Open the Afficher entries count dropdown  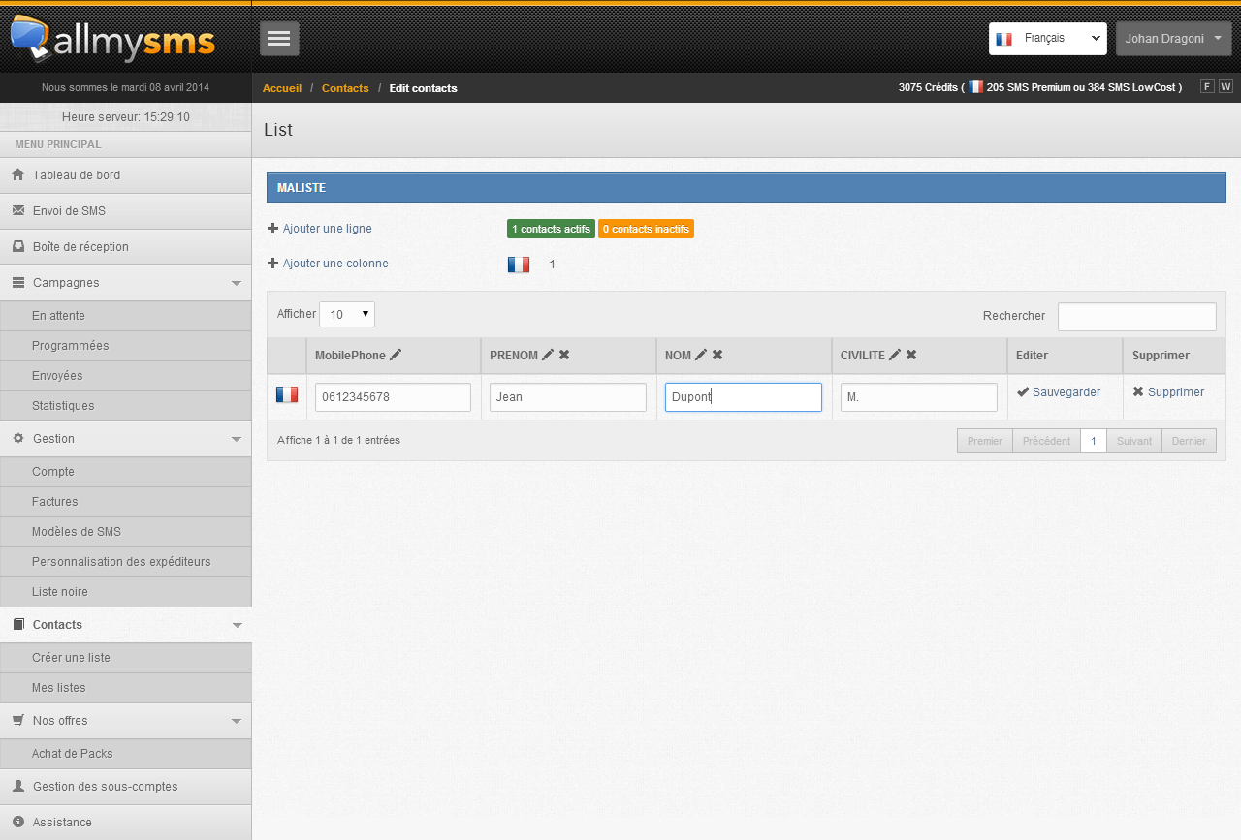pyautogui.click(x=347, y=314)
